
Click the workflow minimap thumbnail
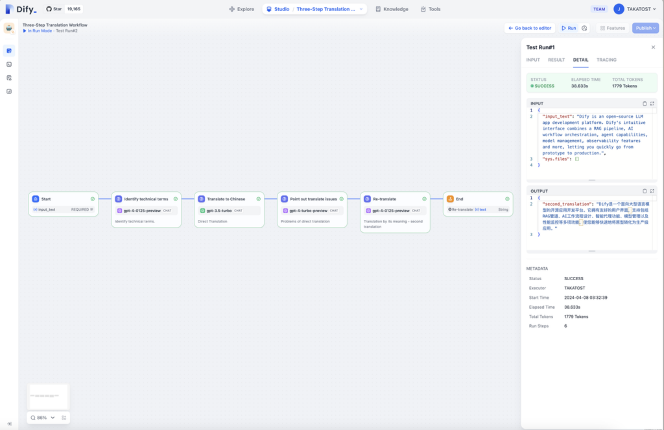coord(48,396)
